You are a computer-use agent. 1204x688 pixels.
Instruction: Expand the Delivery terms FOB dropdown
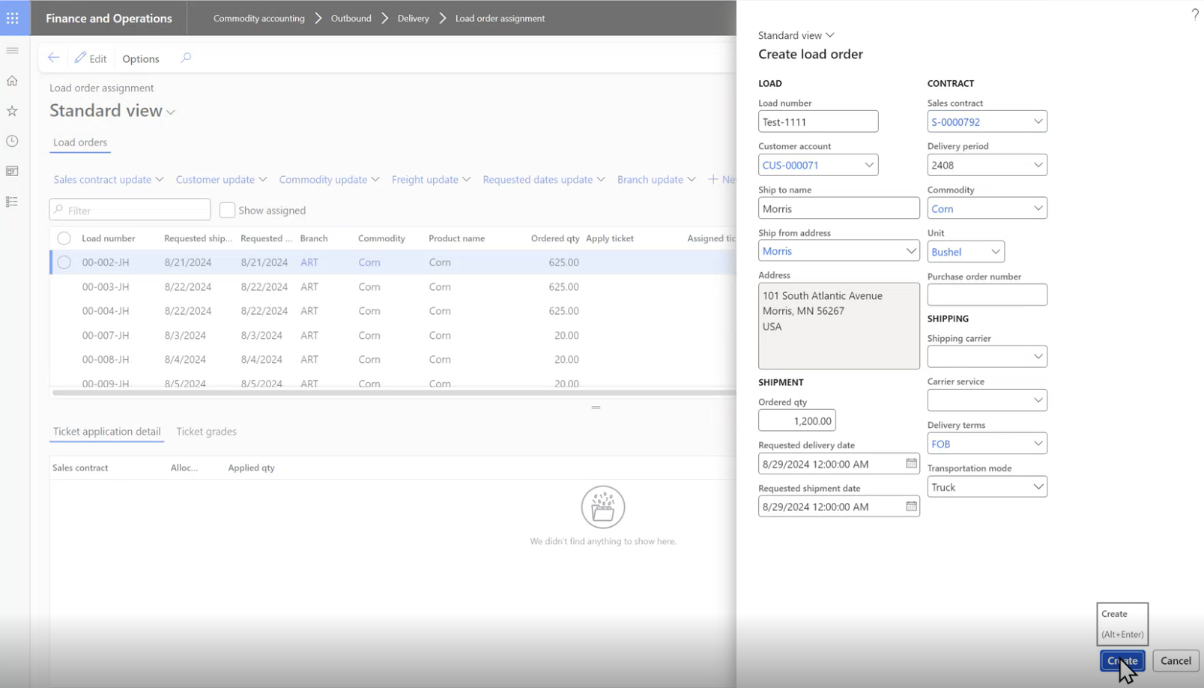pos(1038,443)
